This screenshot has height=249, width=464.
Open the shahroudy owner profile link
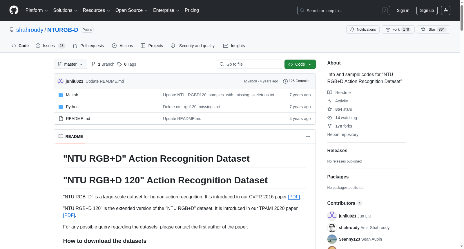click(x=30, y=30)
